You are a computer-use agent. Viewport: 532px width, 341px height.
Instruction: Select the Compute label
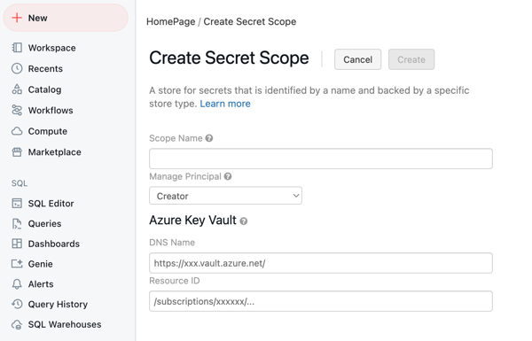pos(48,131)
